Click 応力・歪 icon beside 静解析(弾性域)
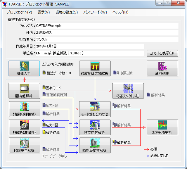Image resolution: width=187 pixels, height=169 pixels. [x=44, y=105]
